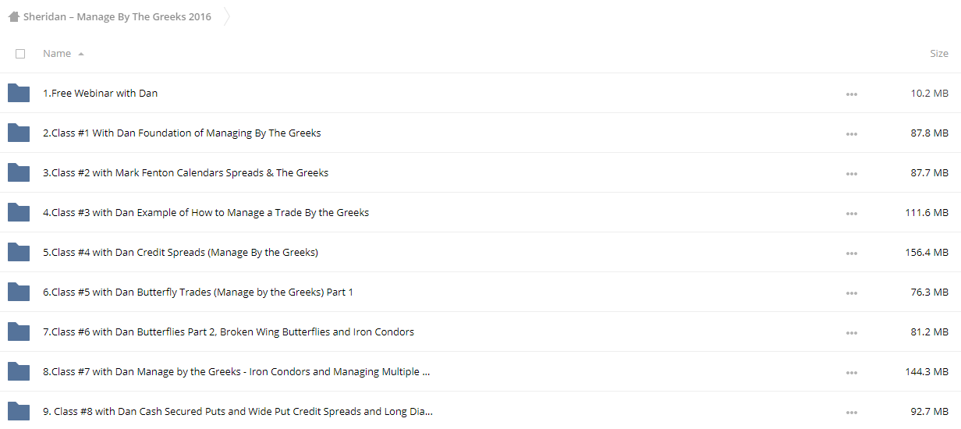Image resolution: width=961 pixels, height=429 pixels.
Task: Open more options for Class #5 Butterfly Trades
Action: [851, 293]
